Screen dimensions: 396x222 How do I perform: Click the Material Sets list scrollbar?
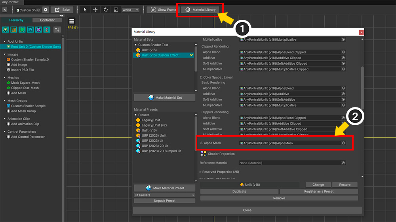click(196, 59)
